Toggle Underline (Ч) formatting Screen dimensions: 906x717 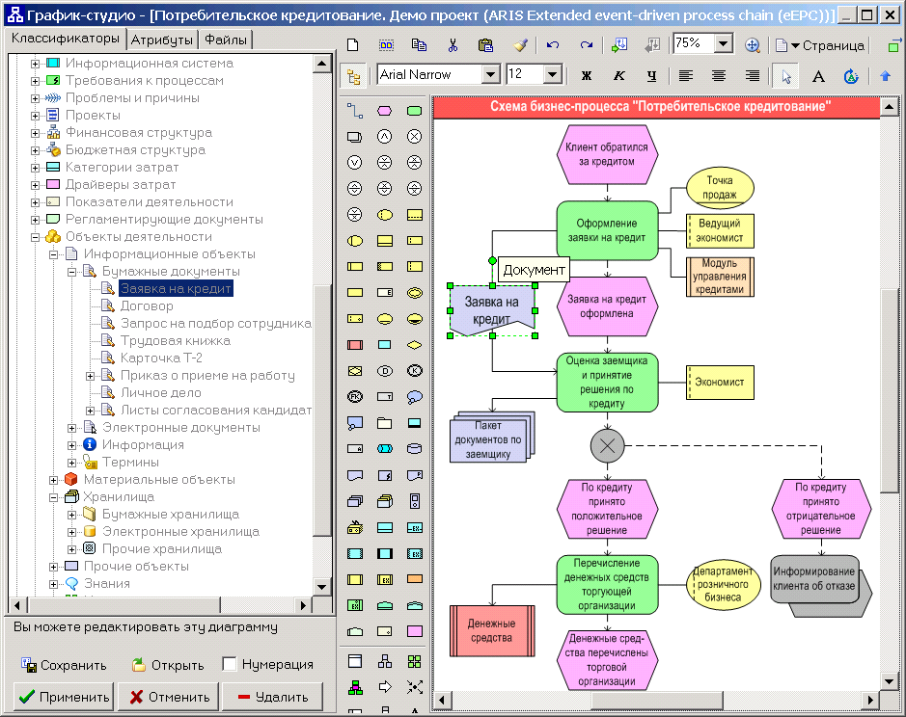(652, 75)
